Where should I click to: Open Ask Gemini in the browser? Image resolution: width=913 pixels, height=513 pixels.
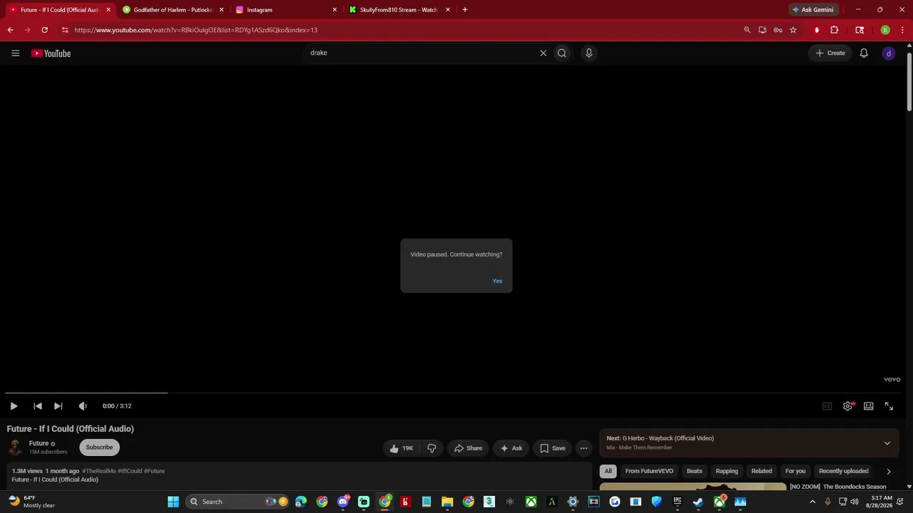[813, 10]
